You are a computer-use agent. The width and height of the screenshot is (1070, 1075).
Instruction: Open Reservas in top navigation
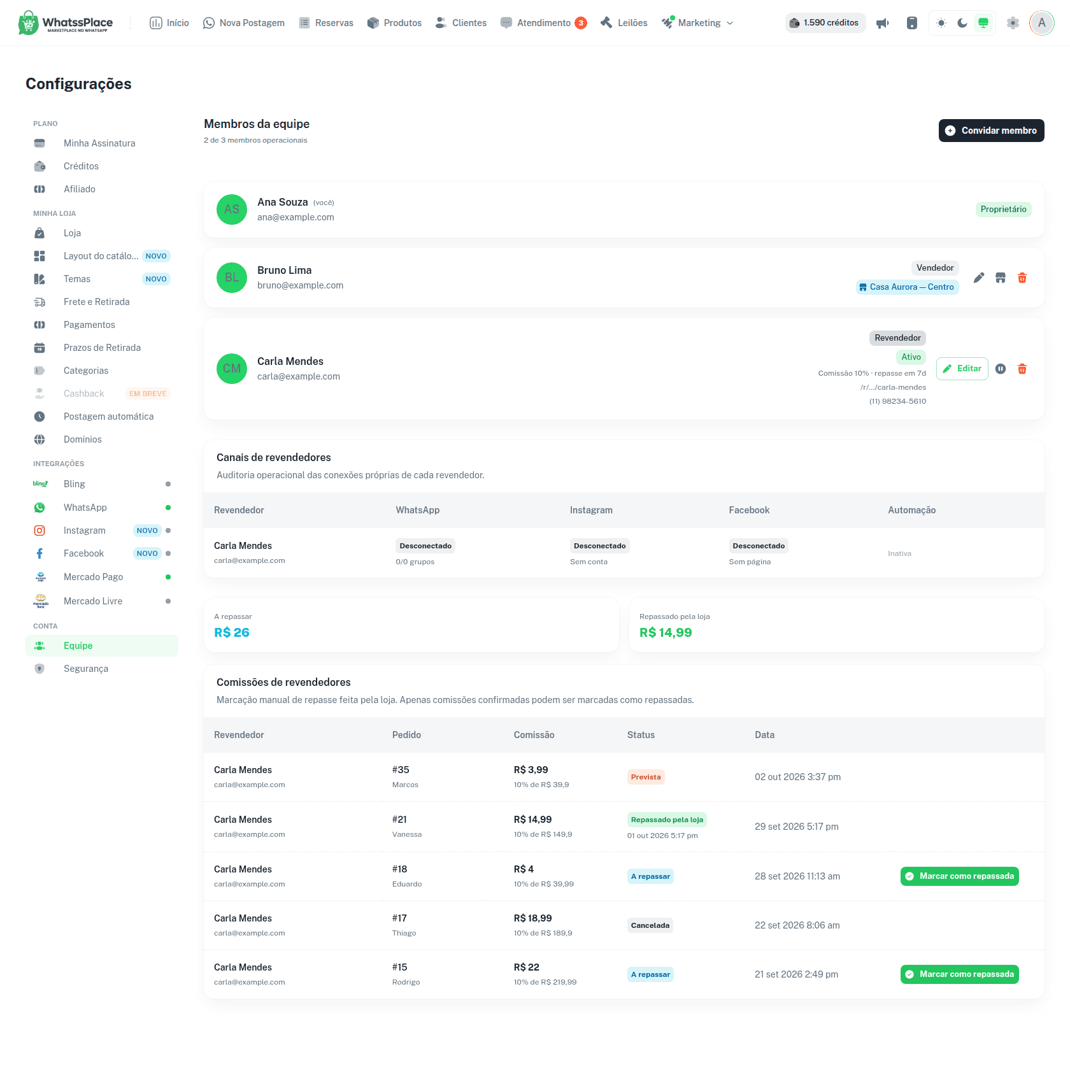click(326, 23)
